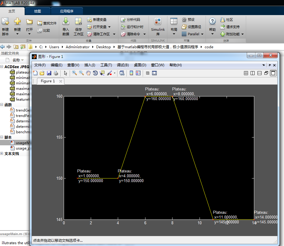The width and height of the screenshot is (284, 246).
Task: Open the Insert (插入) menu
Action: (x=90, y=65)
